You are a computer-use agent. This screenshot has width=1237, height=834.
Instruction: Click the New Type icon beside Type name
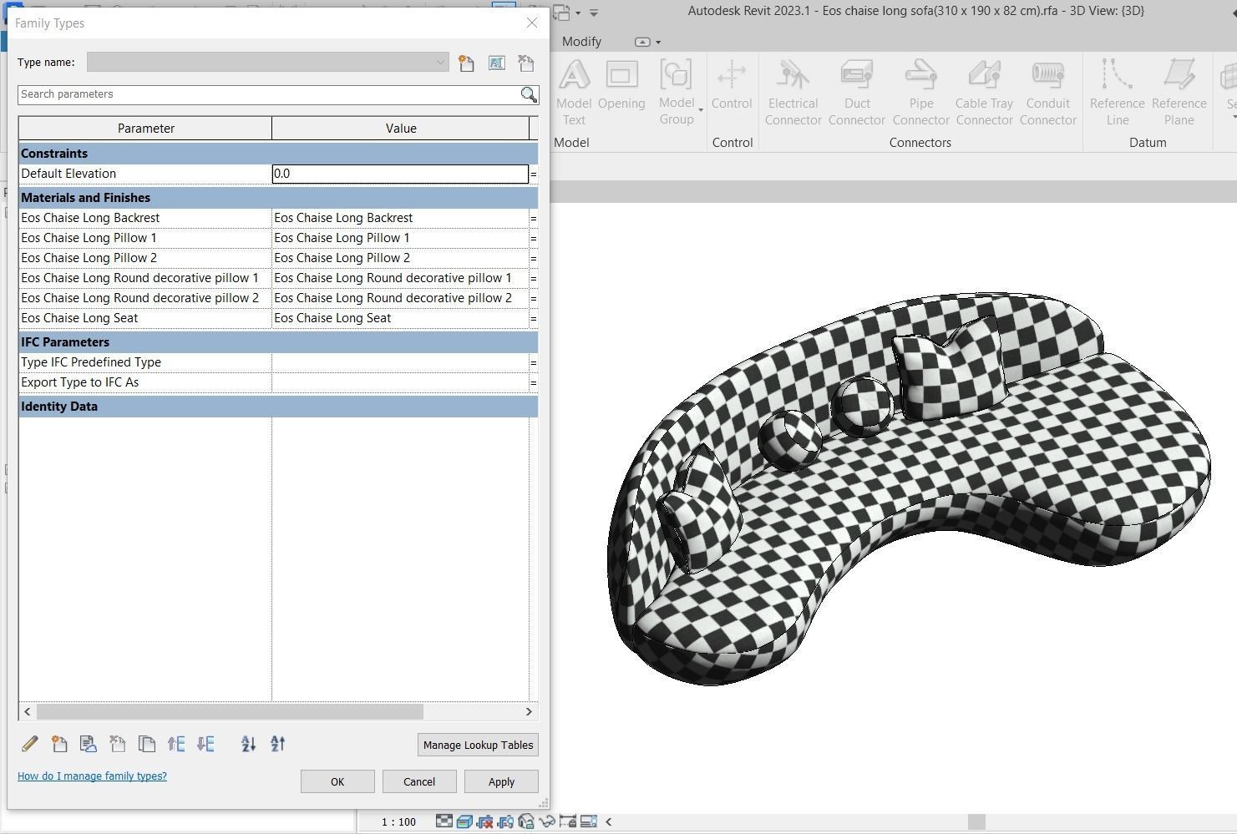[x=466, y=63]
